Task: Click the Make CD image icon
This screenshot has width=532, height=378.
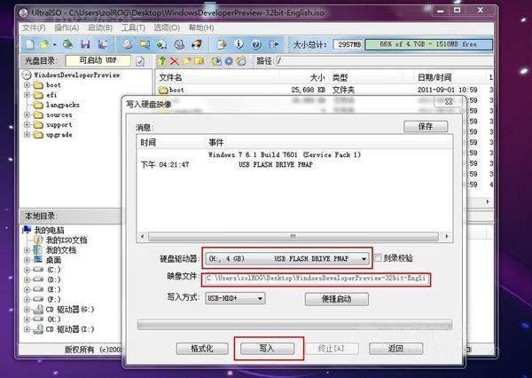Action: pos(127,44)
